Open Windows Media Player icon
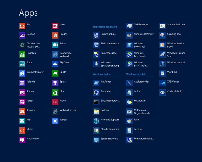The height and width of the screenshot is (162, 202). point(162,45)
